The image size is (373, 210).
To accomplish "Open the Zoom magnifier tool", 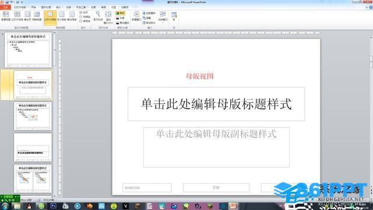I will point(98,16).
